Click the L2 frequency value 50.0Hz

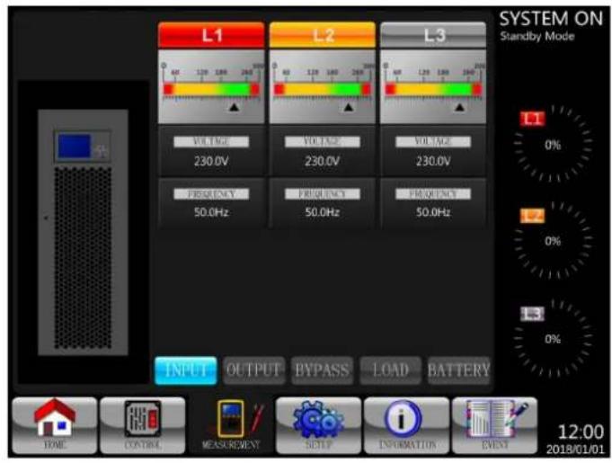tap(323, 212)
